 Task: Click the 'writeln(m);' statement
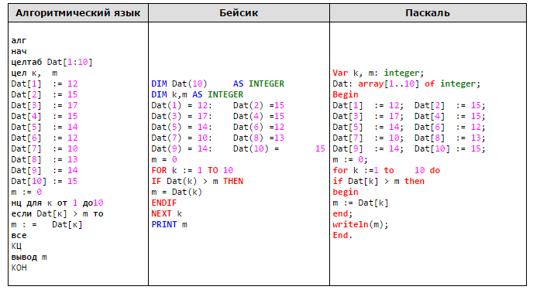coord(360,224)
